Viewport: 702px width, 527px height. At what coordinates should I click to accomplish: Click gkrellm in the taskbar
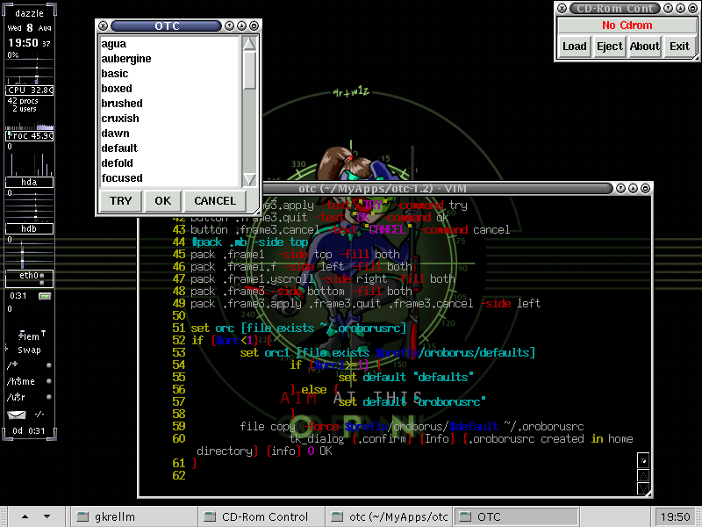[133, 517]
